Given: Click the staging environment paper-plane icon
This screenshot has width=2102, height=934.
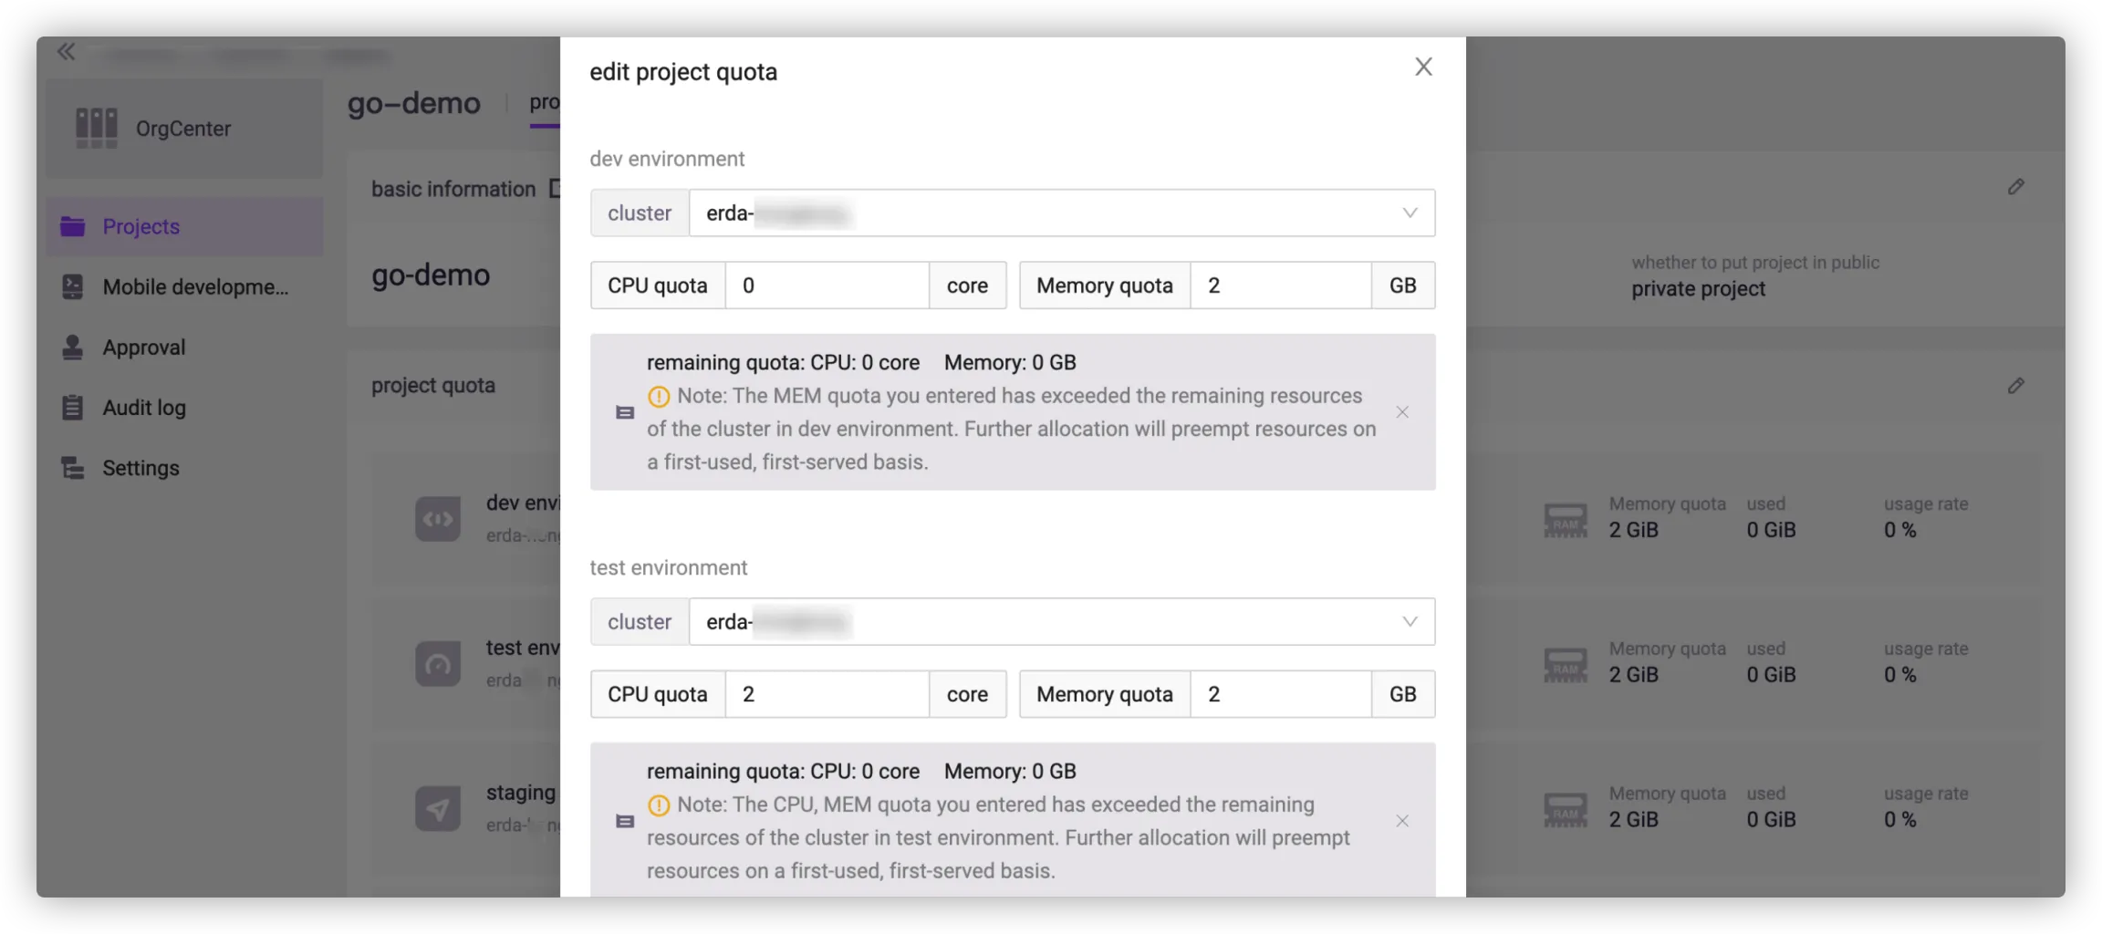Looking at the screenshot, I should 438,809.
